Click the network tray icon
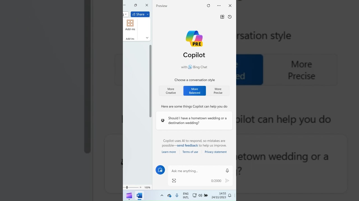The width and height of the screenshot is (359, 201). tap(195, 195)
